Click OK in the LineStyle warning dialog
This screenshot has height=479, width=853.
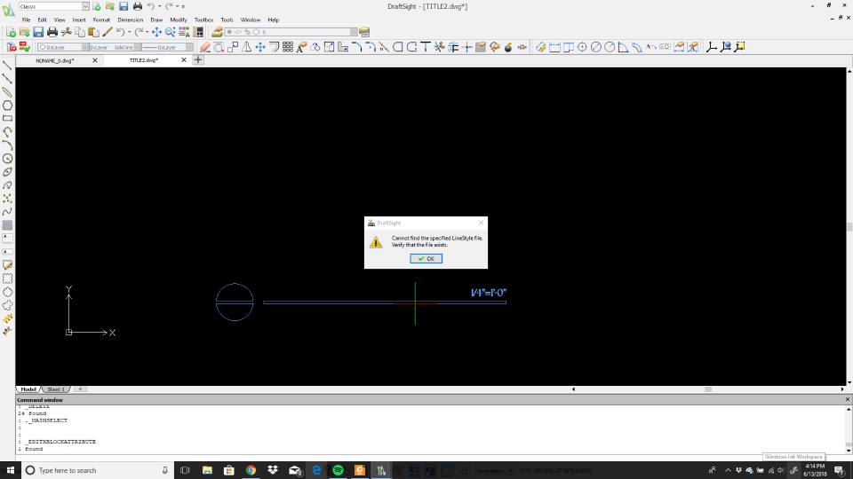pos(426,258)
